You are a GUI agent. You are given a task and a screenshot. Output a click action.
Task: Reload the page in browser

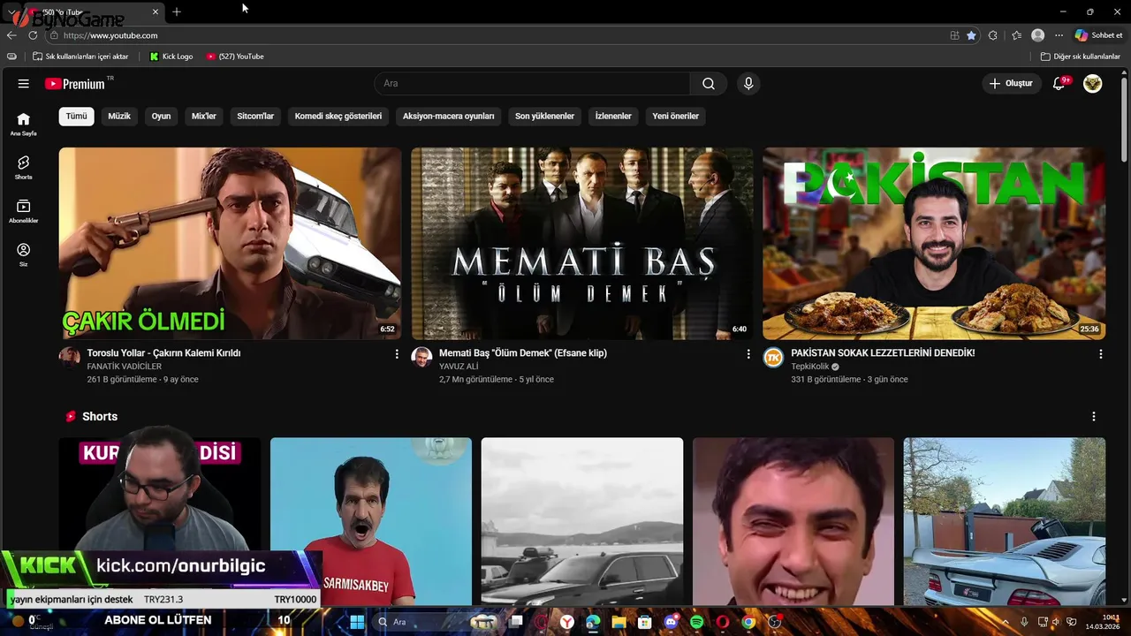[x=33, y=35]
